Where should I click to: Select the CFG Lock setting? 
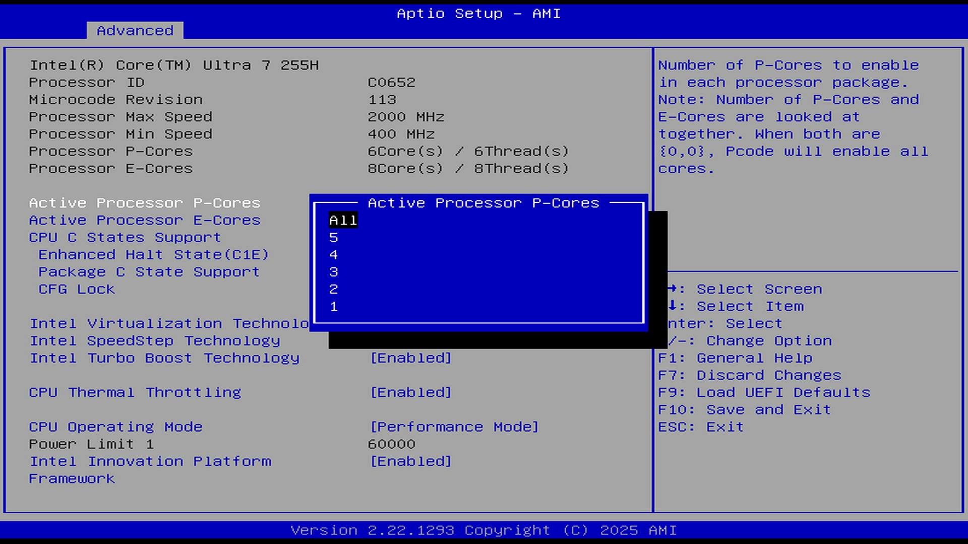click(x=77, y=289)
